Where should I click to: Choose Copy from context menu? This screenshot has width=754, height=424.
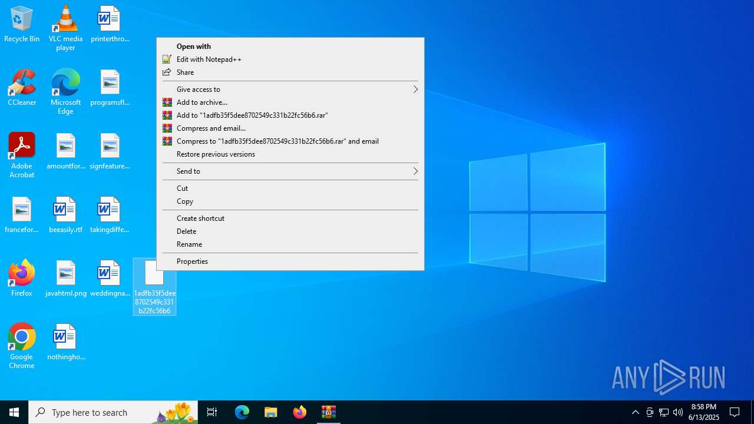coord(290,201)
